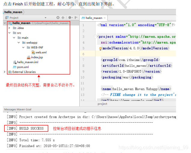Click the packaging war line
Screen dimensions: 191x153
(127, 77)
